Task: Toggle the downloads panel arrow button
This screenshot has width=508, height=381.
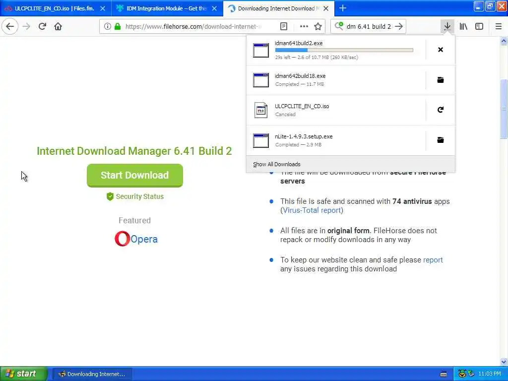Action: pos(447,27)
